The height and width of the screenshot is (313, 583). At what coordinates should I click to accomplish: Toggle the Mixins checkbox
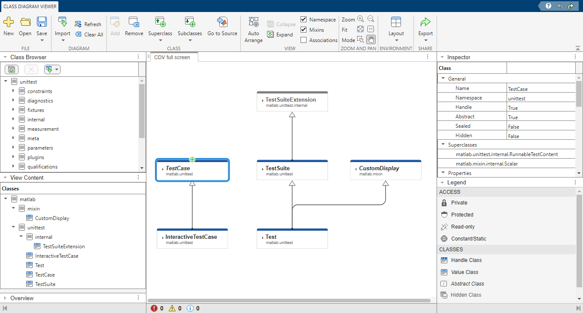(304, 30)
